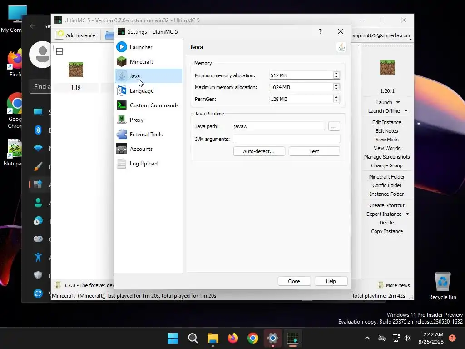Click the Maximum memory allocation field
The image size is (465, 349).
pos(301,87)
